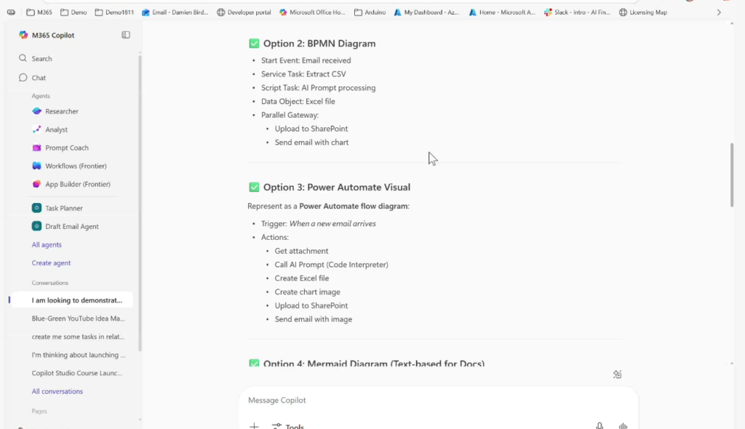Show more bookmarks with the chevron

pyautogui.click(x=719, y=12)
